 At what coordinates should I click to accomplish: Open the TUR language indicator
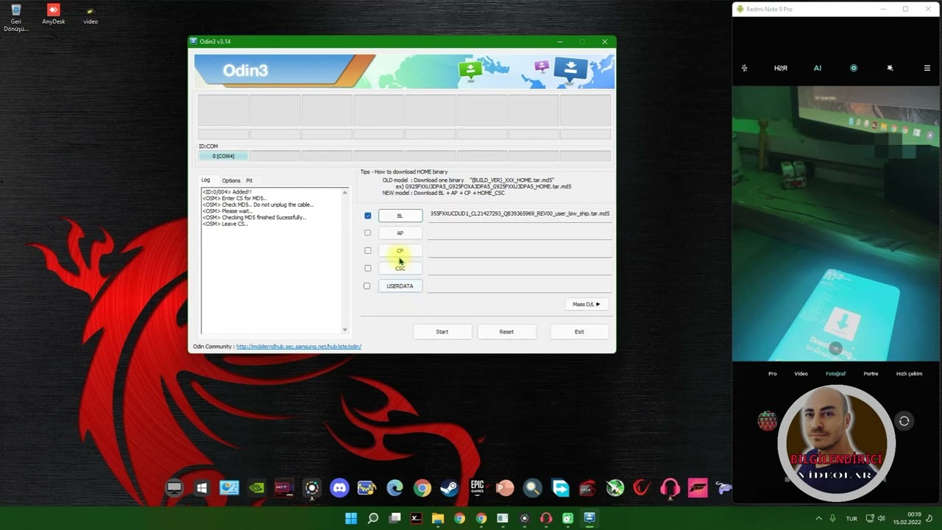click(851, 518)
